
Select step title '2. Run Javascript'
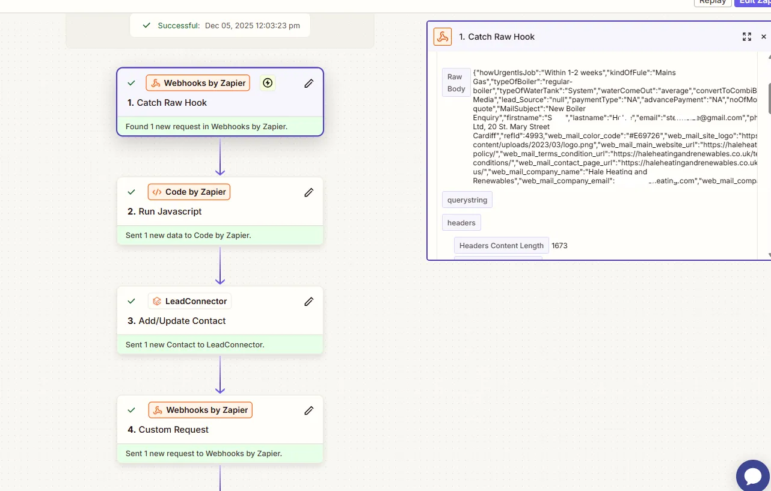[x=165, y=212]
